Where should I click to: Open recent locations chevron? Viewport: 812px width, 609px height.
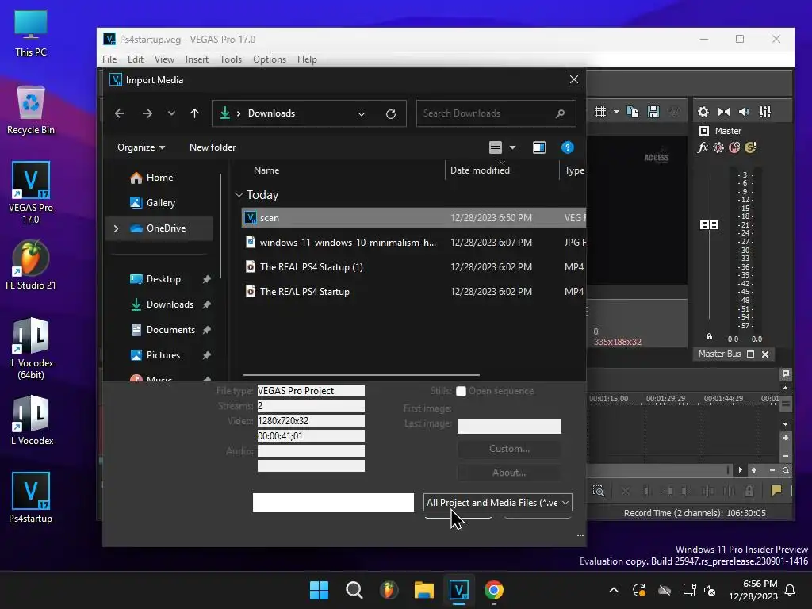click(x=171, y=113)
